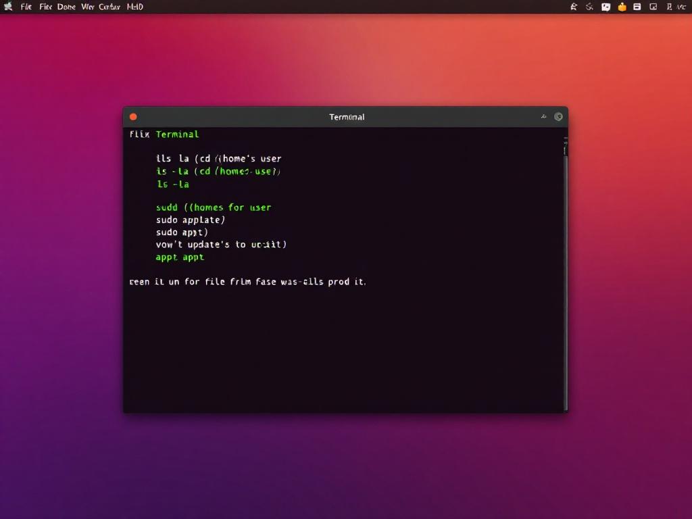Image resolution: width=692 pixels, height=519 pixels.
Task: Click the Terminal window title text
Action: coord(347,117)
